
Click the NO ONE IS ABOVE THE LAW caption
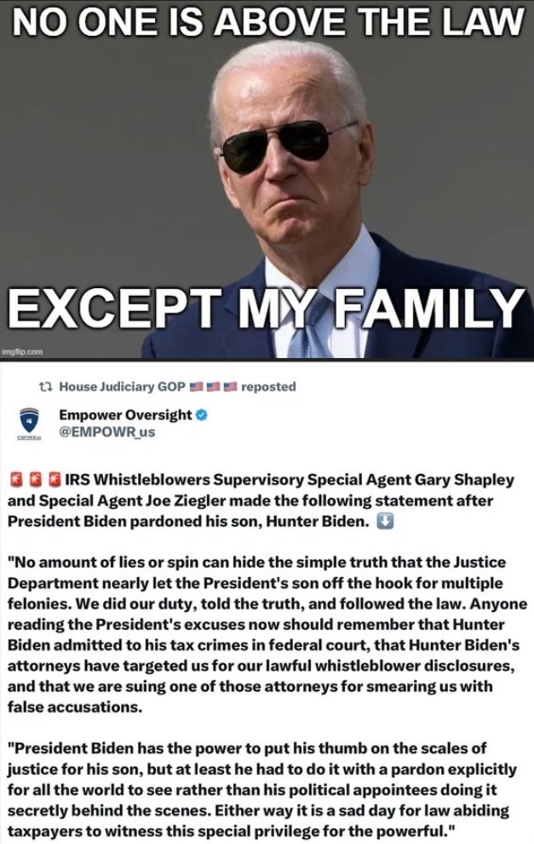267,23
